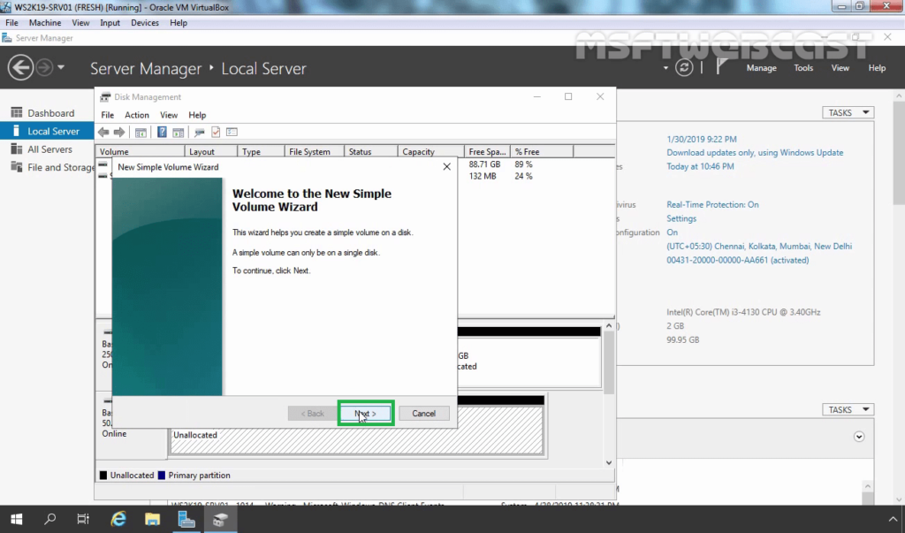Click the Disk Management help toolbar icon
Image resolution: width=905 pixels, height=533 pixels.
click(x=162, y=133)
